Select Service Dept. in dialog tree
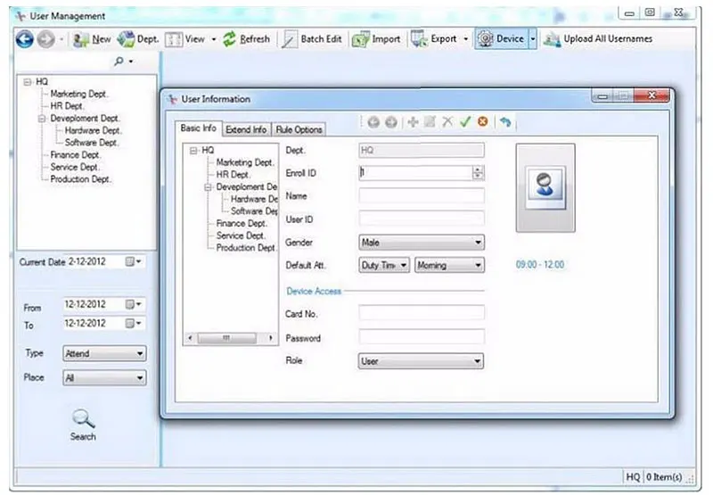Image resolution: width=713 pixels, height=495 pixels. click(241, 235)
